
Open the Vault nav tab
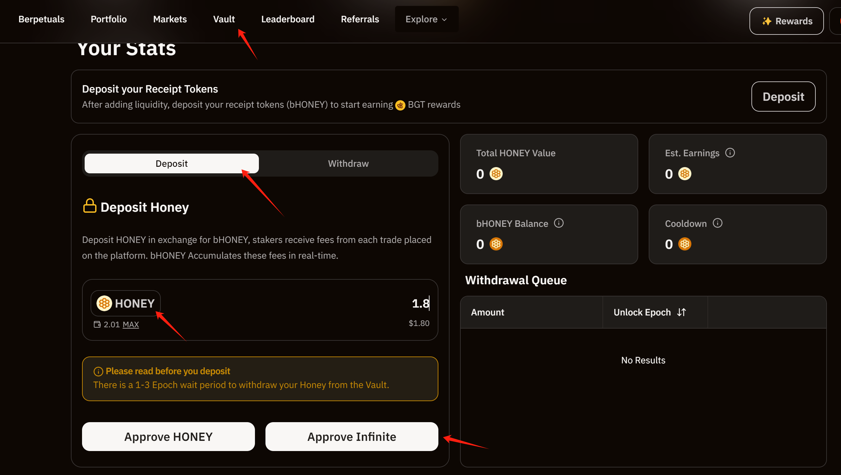pos(224,19)
